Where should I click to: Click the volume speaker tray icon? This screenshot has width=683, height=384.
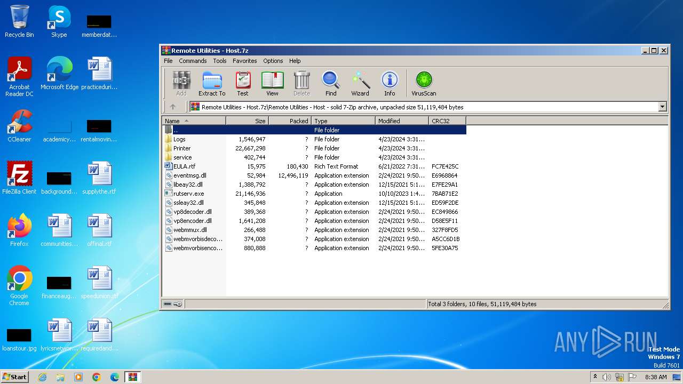(607, 377)
